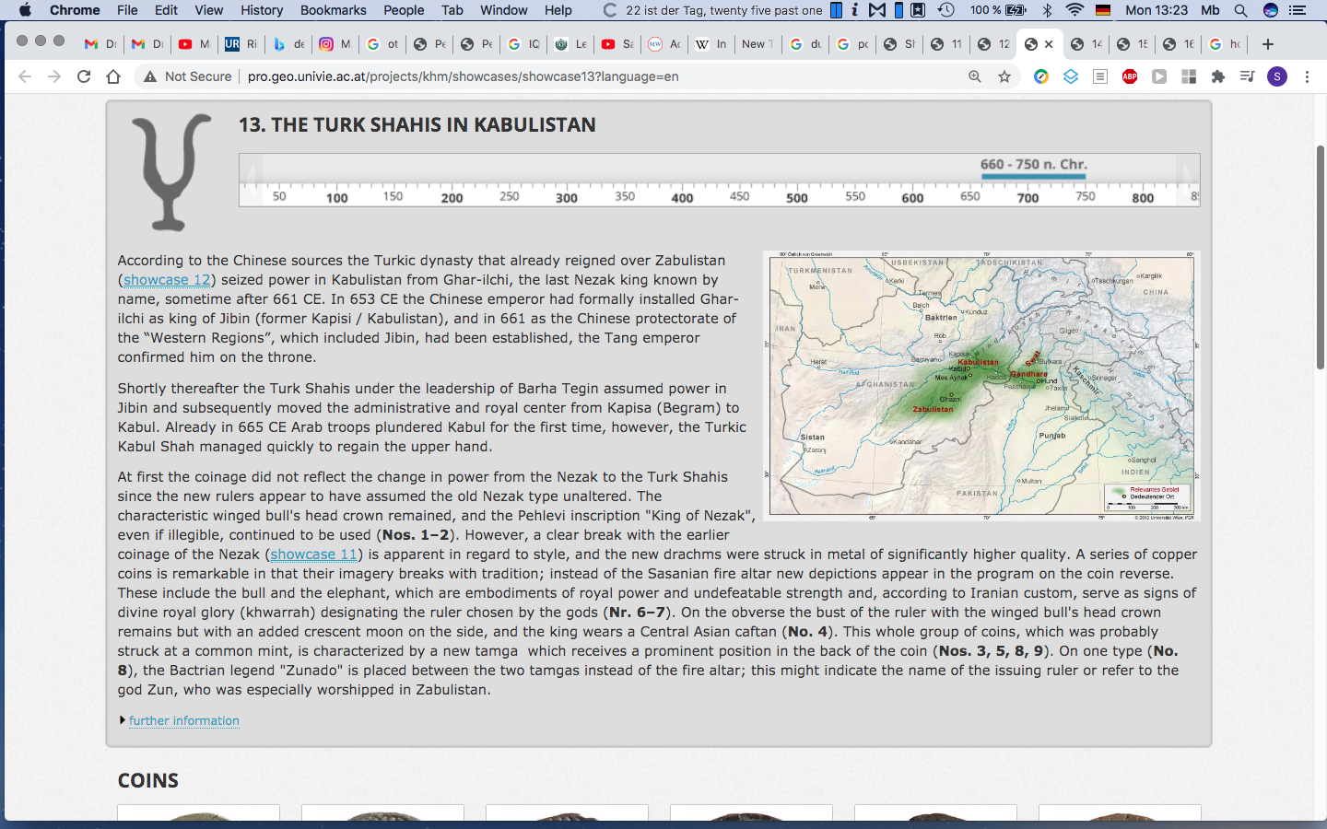Open the Window menu
The height and width of the screenshot is (829, 1327).
tap(504, 10)
